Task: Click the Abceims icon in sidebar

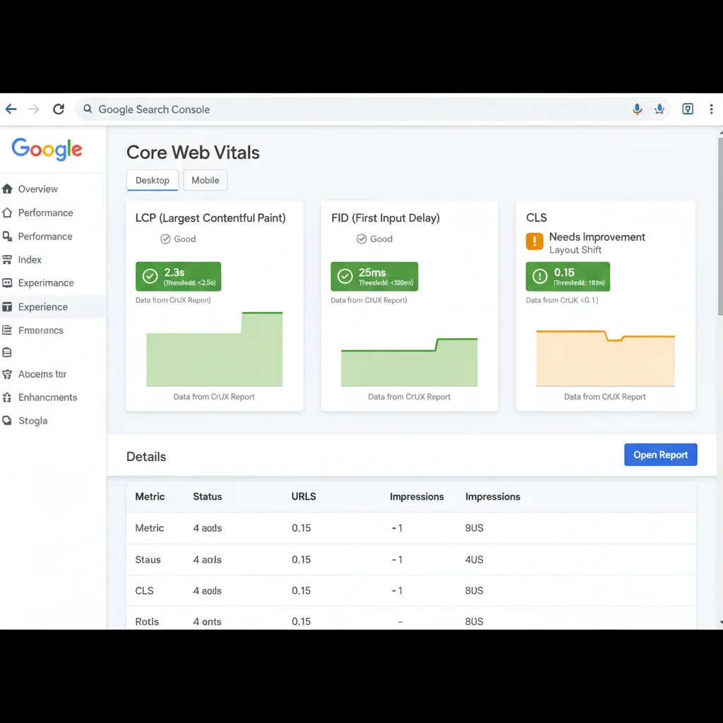Action: (x=7, y=374)
